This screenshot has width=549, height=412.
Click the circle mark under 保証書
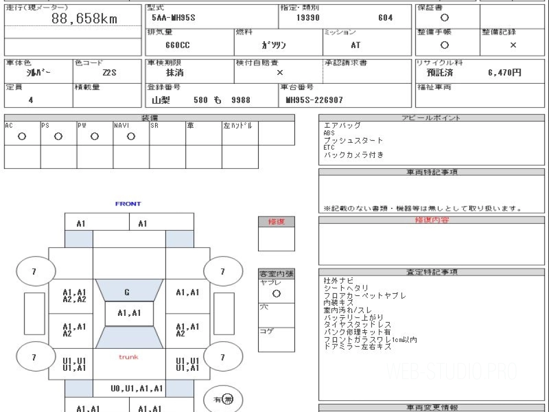point(444,18)
